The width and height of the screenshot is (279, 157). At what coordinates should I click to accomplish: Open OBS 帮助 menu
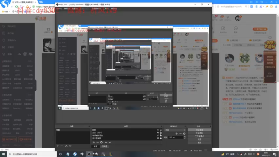pyautogui.click(x=114, y=8)
